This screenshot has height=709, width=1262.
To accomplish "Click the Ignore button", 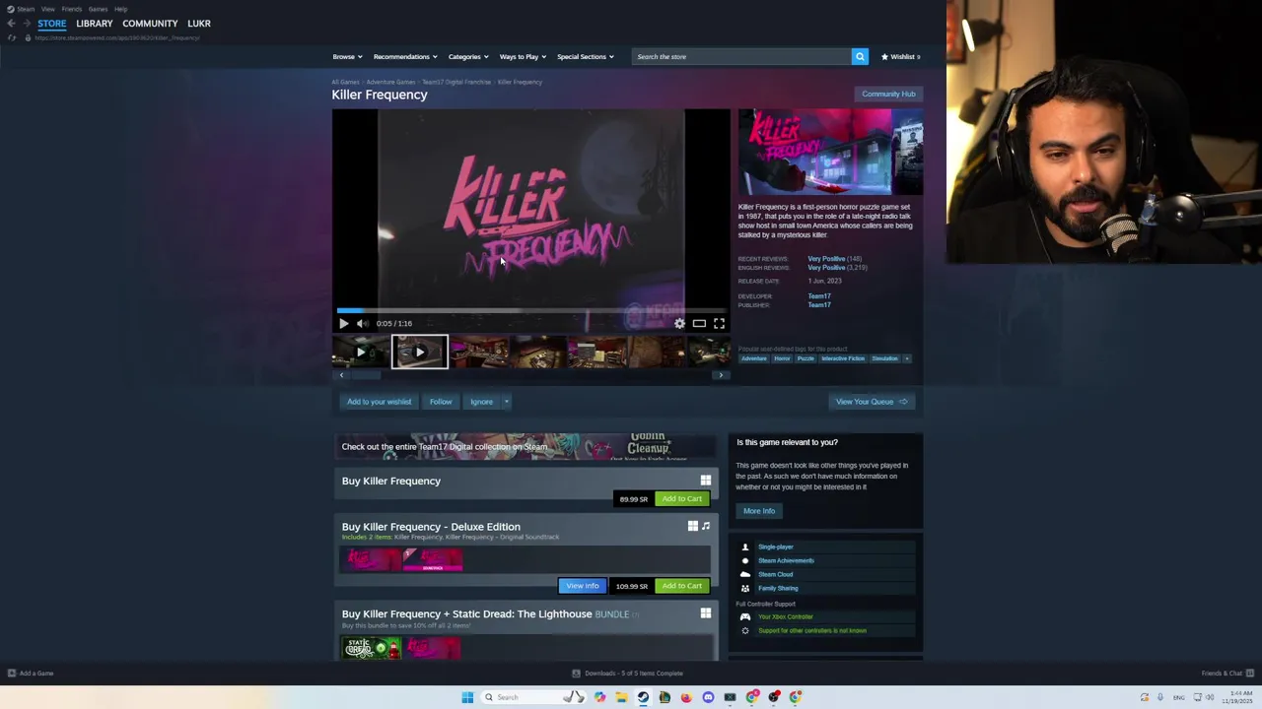I will coord(481,402).
